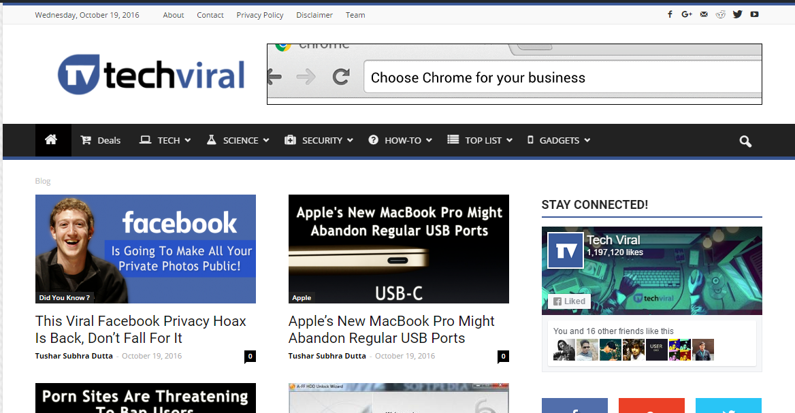Expand the SCIENCE menu chevron
Image resolution: width=795 pixels, height=413 pixels.
pos(266,140)
